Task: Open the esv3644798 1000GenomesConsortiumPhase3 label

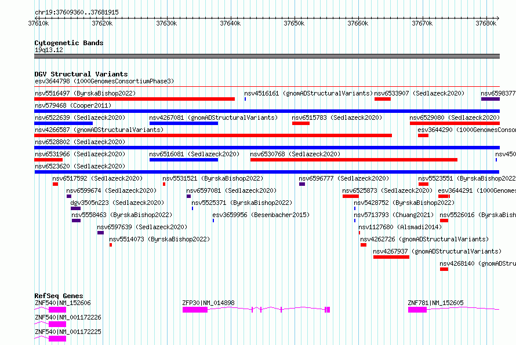Action: pyautogui.click(x=104, y=81)
